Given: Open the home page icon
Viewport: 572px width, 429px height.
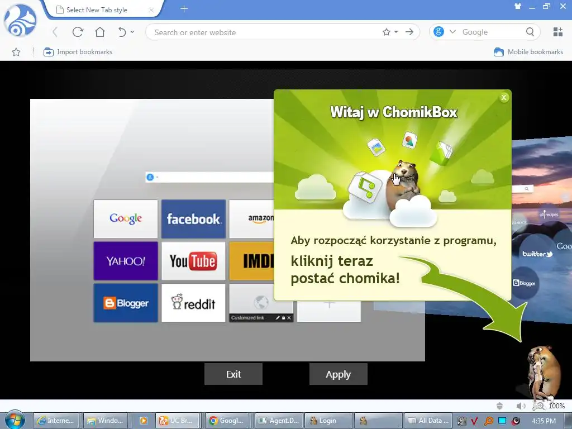Looking at the screenshot, I should pos(100,32).
